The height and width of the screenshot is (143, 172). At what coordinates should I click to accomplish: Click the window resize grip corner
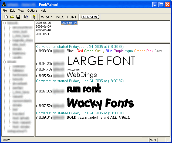click(169, 140)
